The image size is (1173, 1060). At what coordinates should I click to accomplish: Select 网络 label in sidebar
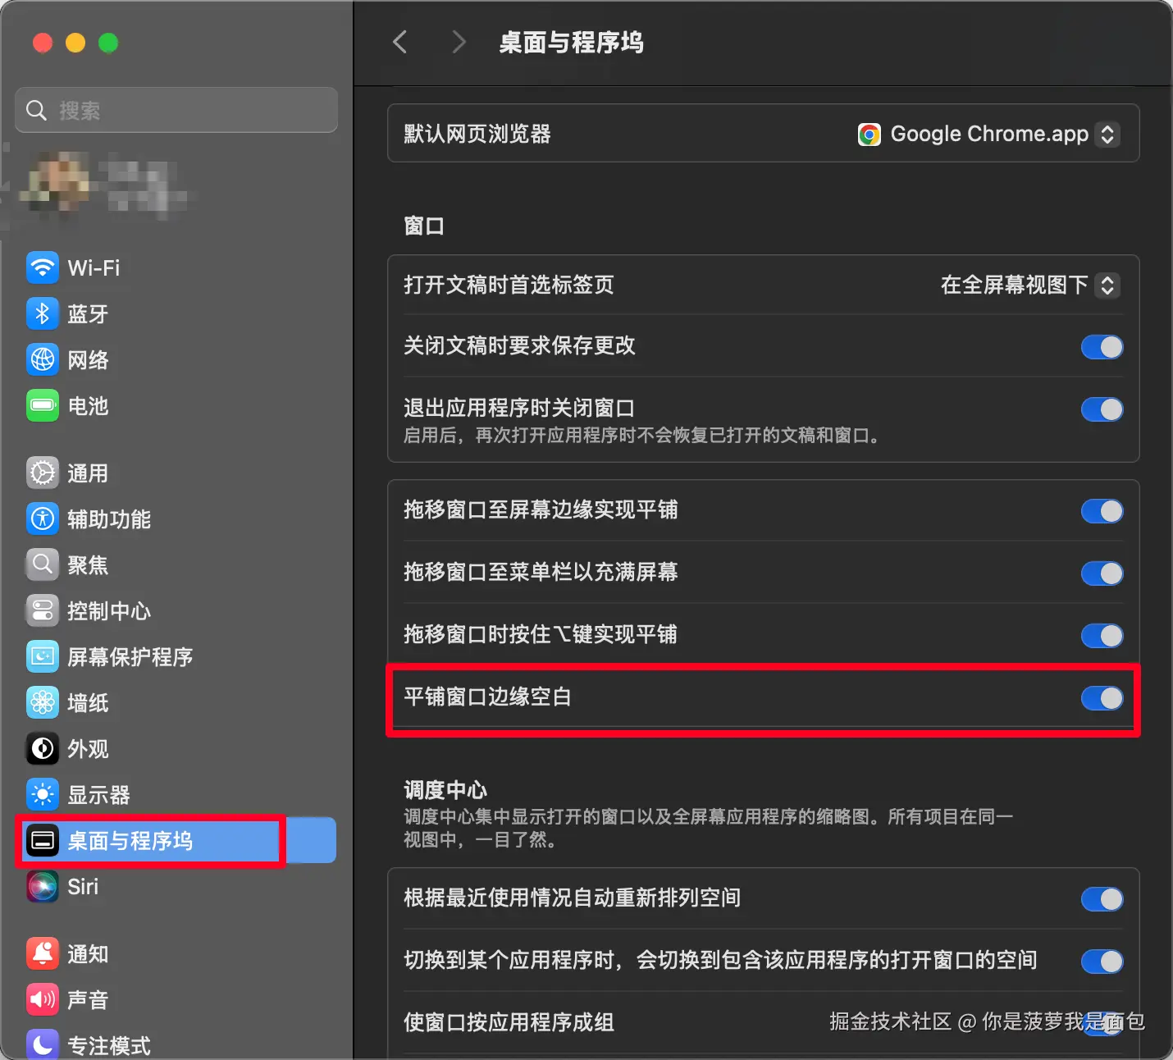coord(88,359)
